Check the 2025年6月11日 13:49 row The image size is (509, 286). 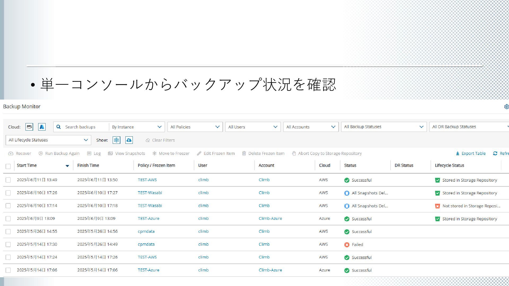[8, 180]
